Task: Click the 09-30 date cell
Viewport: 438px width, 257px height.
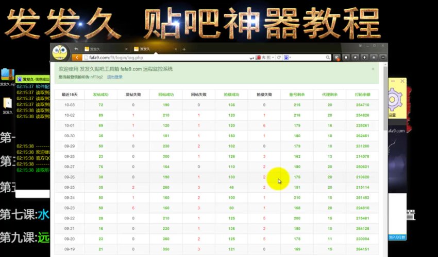Action: 70,136
